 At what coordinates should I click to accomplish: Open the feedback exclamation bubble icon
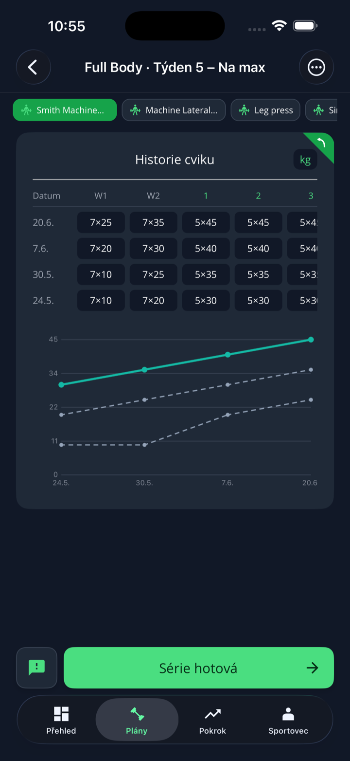[x=36, y=668]
